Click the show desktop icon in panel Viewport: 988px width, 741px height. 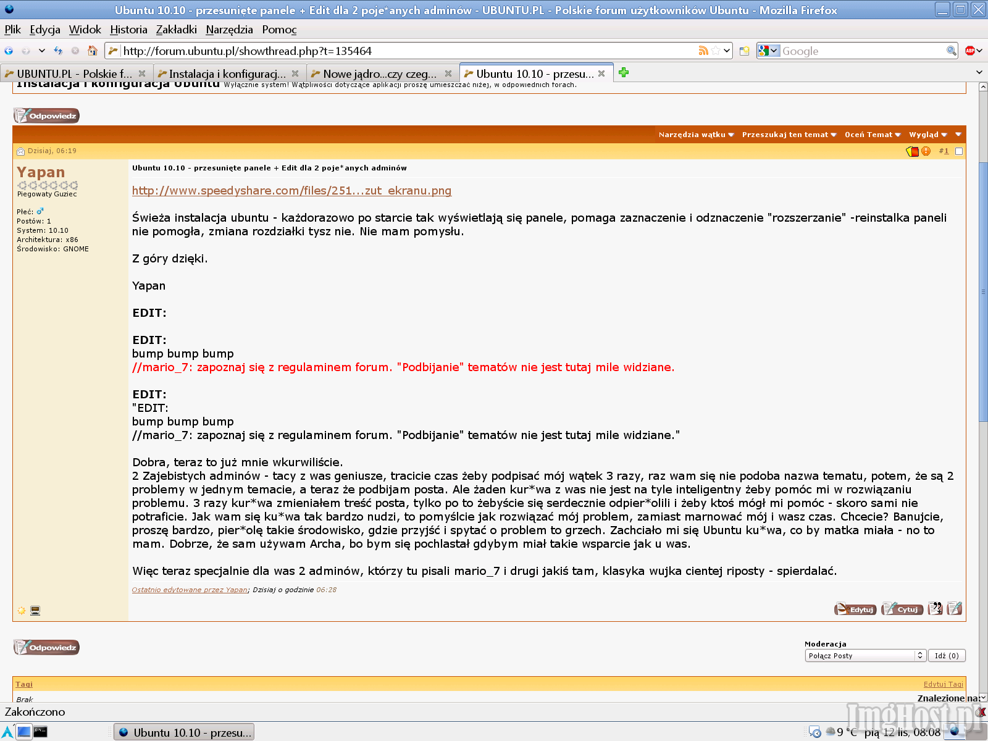point(23,732)
